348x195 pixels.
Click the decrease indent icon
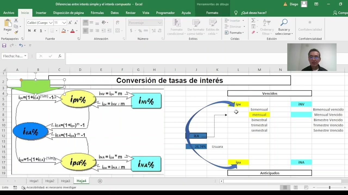[104, 31]
